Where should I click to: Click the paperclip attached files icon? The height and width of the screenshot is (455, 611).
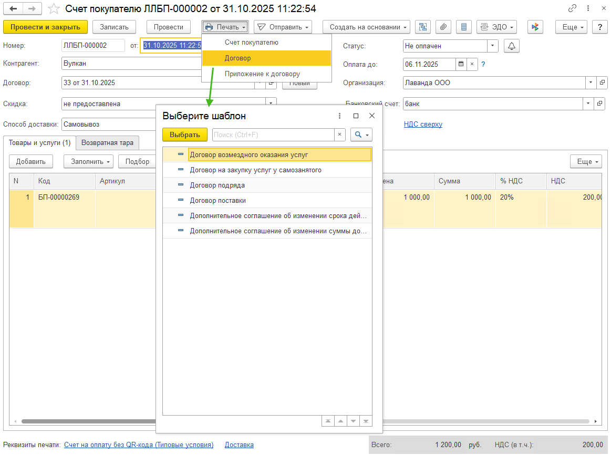[443, 27]
